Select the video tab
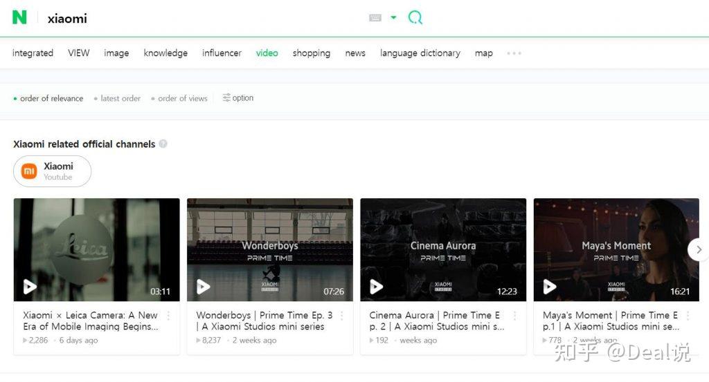The width and height of the screenshot is (709, 382). click(x=267, y=53)
